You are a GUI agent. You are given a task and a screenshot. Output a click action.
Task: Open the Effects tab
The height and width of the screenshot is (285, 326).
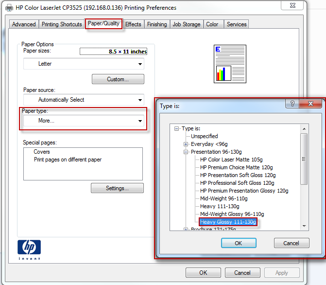click(x=133, y=24)
